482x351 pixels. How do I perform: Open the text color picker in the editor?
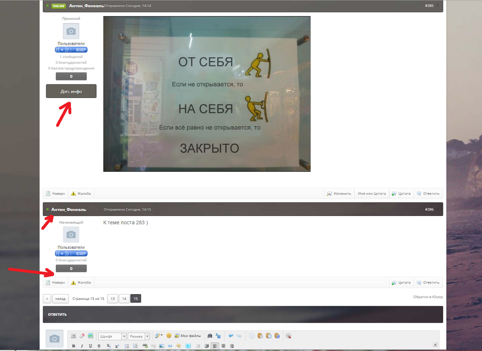pyautogui.click(x=159, y=336)
